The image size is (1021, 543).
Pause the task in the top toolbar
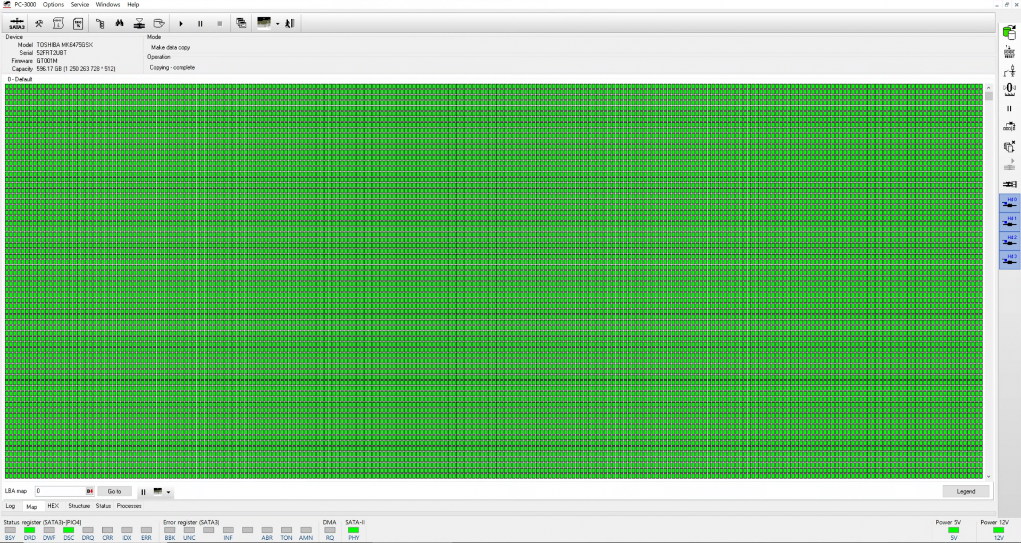(200, 24)
